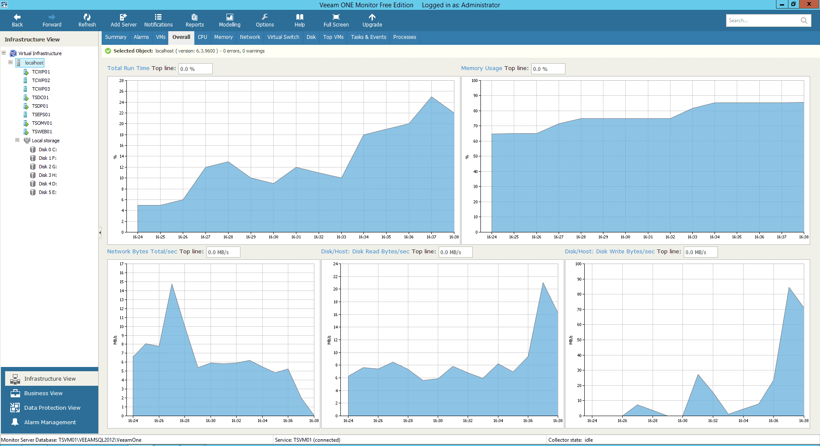This screenshot has height=446, width=820.
Task: Click the green status check icon
Action: pyautogui.click(x=108, y=51)
